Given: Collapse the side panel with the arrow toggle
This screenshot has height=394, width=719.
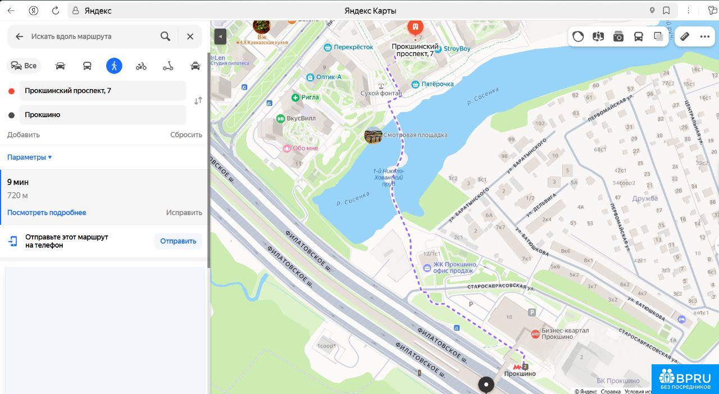Looking at the screenshot, I should pos(220,36).
